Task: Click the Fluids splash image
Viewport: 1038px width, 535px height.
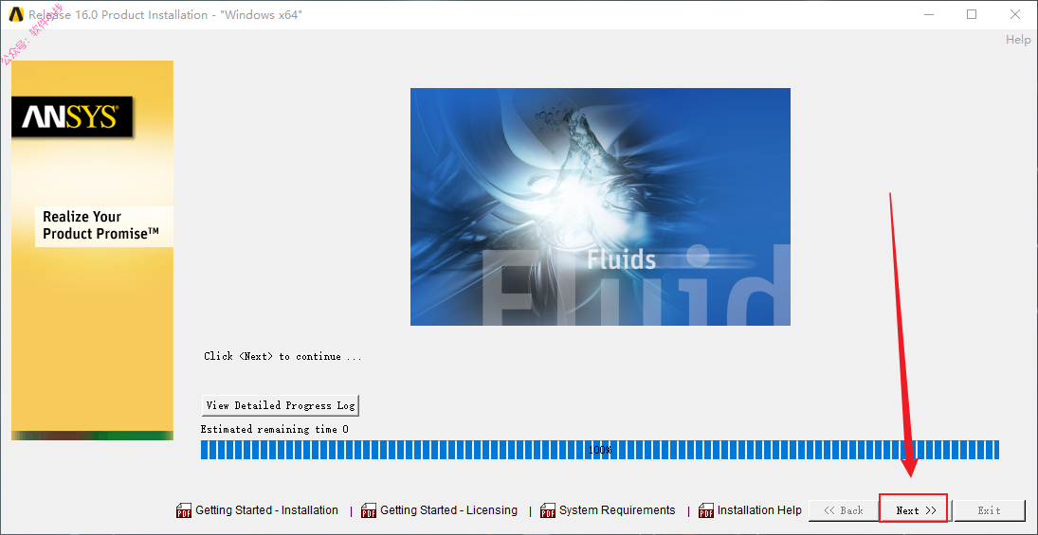Action: [600, 206]
